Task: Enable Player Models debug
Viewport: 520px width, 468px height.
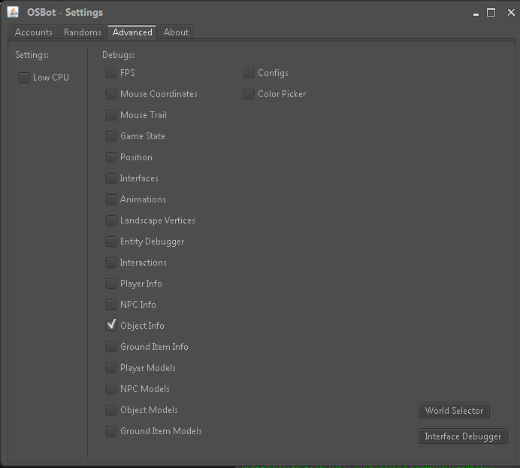Action: click(111, 368)
